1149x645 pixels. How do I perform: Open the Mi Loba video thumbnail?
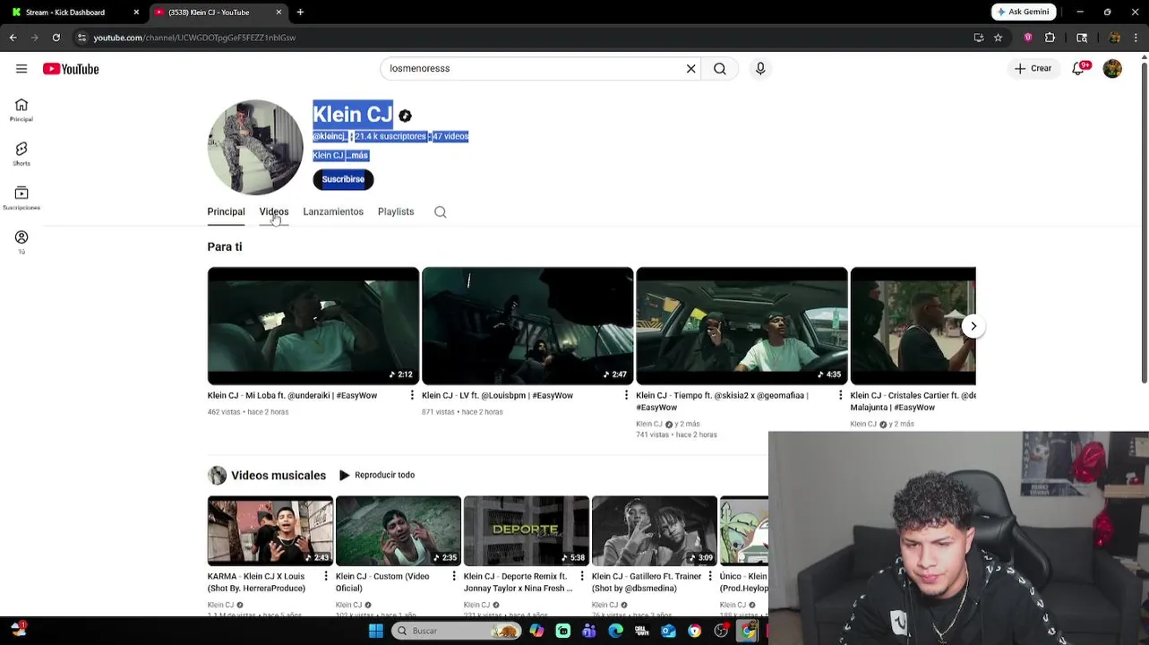coord(313,326)
